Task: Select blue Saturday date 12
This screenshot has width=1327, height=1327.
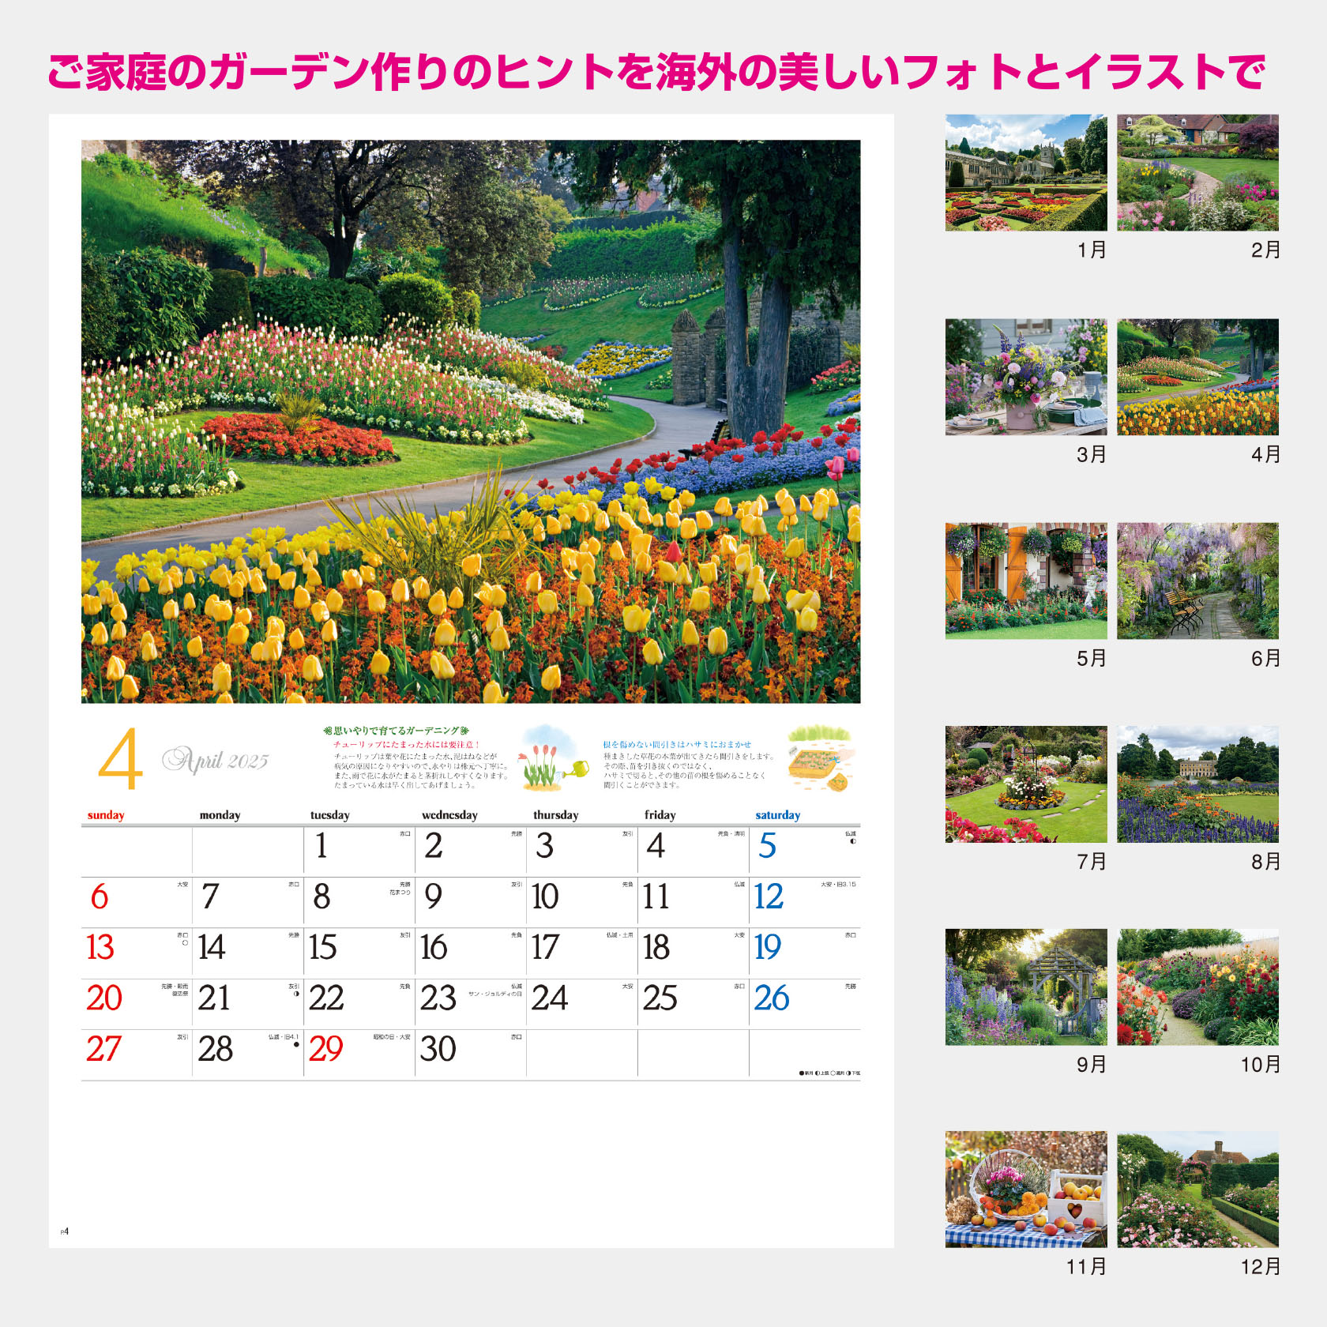Action: pos(769,897)
